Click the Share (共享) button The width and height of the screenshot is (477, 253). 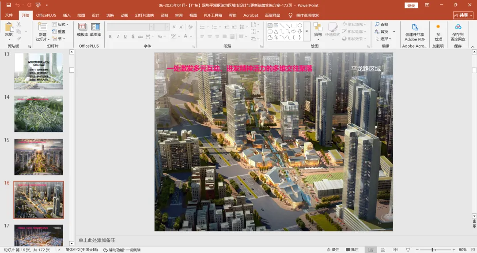click(463, 15)
